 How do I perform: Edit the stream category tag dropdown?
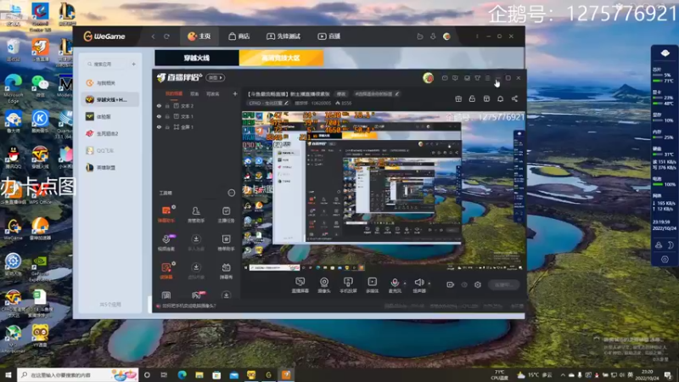coord(268,103)
